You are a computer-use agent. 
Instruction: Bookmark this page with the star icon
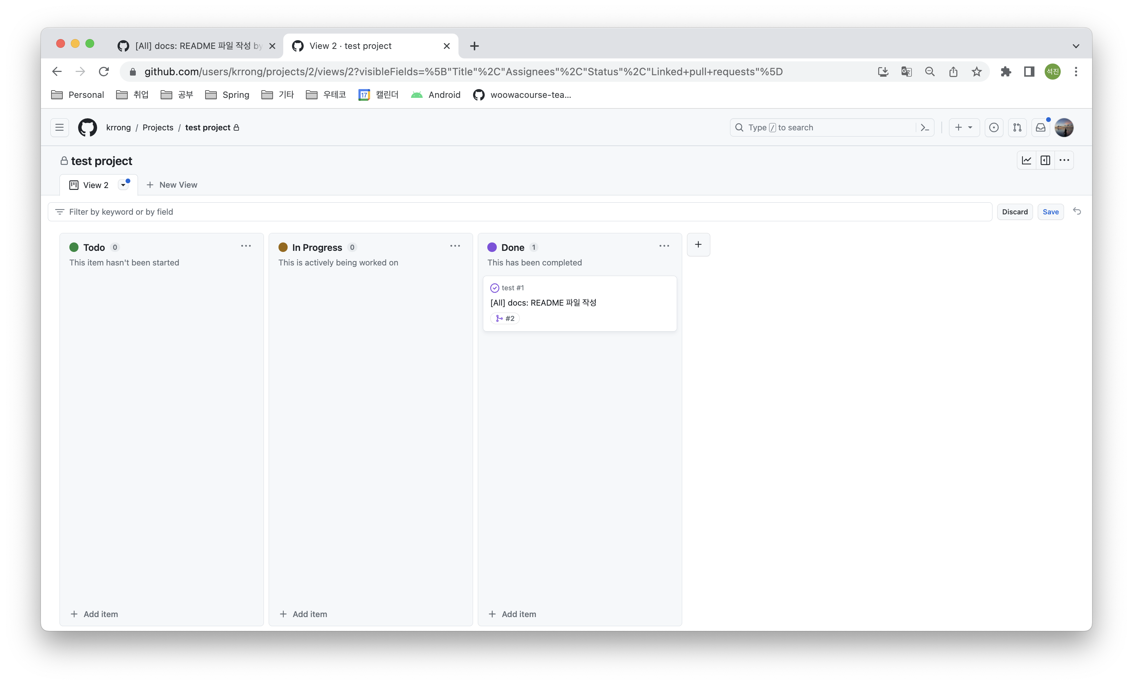(977, 71)
